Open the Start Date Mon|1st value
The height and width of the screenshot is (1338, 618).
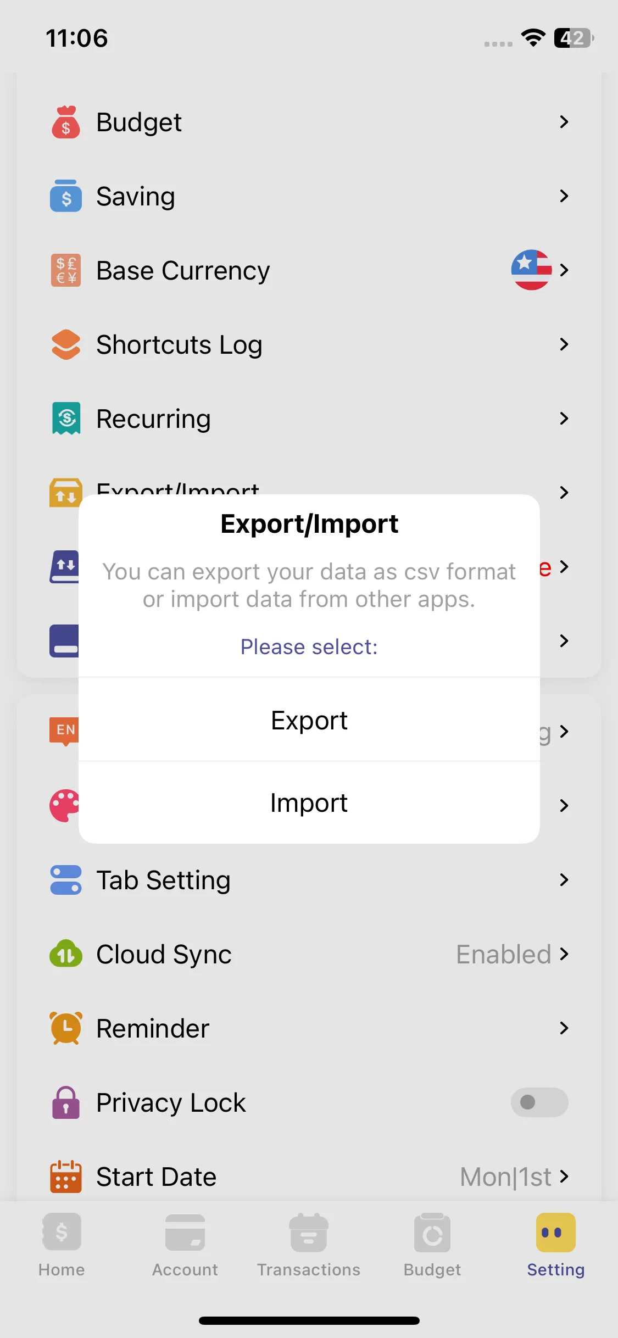505,1177
